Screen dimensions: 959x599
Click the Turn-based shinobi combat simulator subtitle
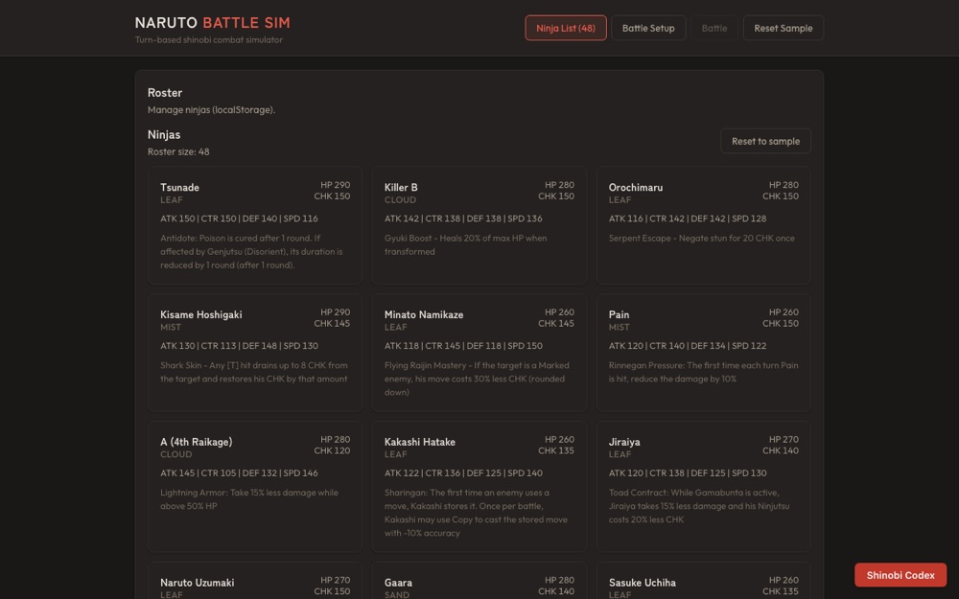pos(208,39)
